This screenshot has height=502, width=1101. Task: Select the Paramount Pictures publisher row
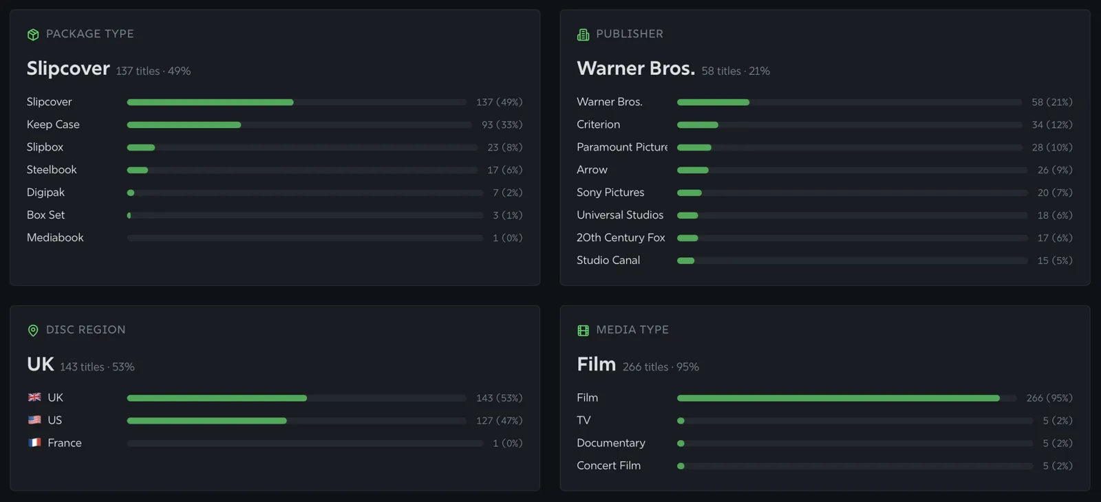[824, 147]
